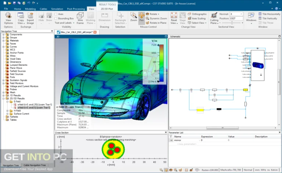The image size is (282, 173).
Task: Open the 2D/3D Plot ribbon tab
Action: [107, 9]
